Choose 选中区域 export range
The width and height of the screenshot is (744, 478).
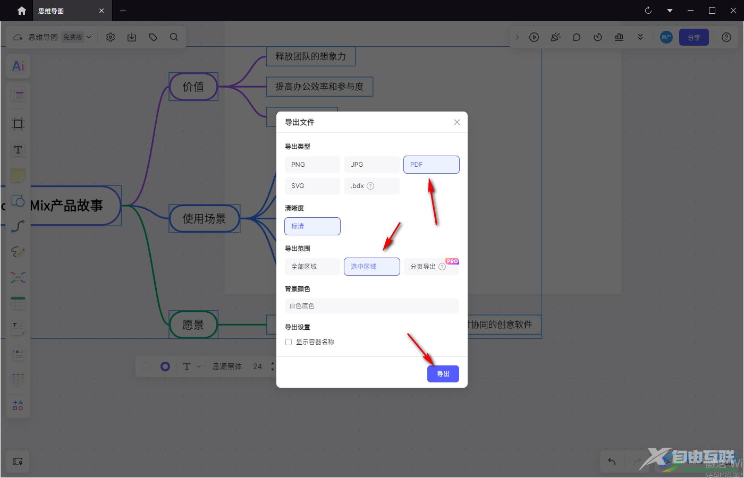click(x=372, y=267)
